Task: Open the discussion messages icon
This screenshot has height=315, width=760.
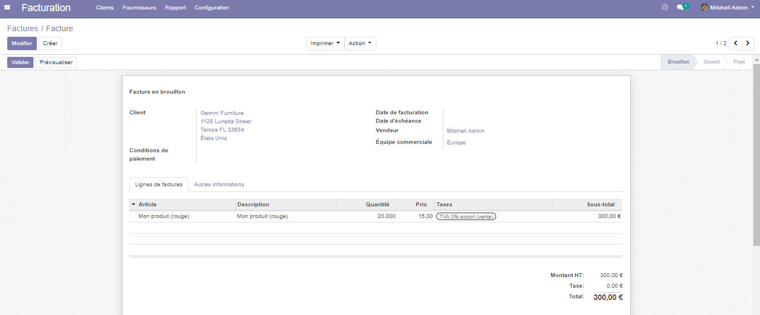Action: point(680,7)
